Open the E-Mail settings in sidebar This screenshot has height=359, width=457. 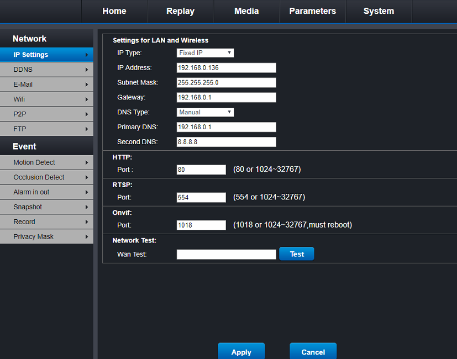tap(46, 85)
